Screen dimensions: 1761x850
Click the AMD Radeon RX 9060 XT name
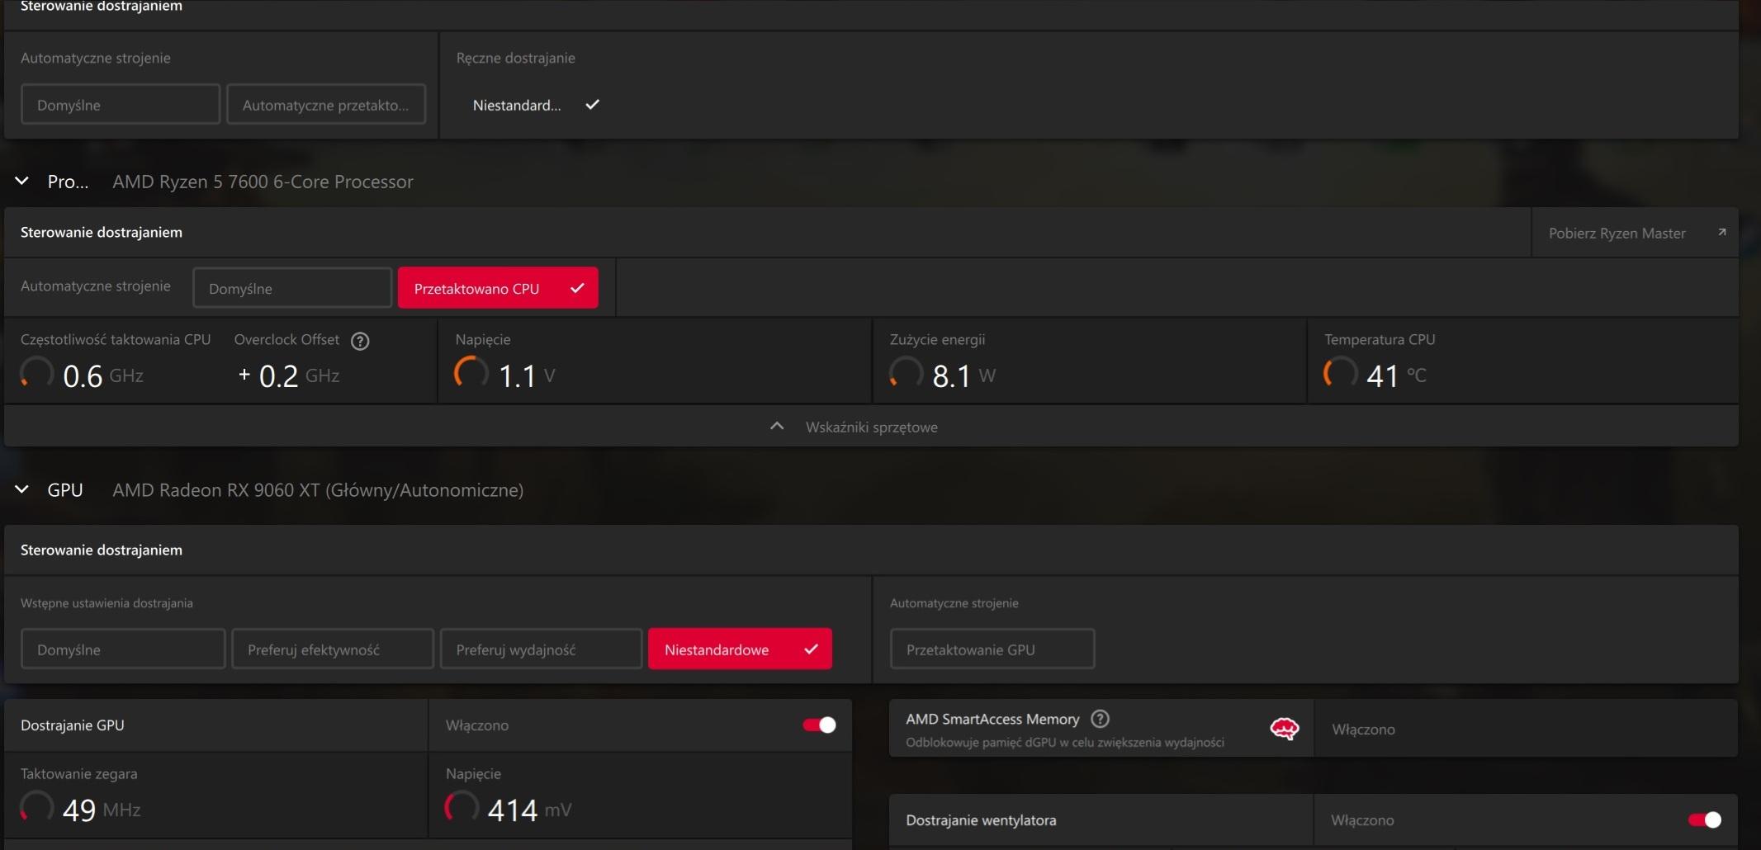318,490
